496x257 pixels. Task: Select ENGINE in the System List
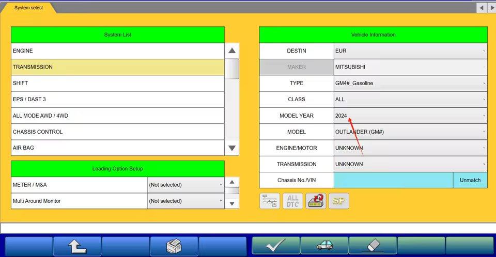pos(117,51)
